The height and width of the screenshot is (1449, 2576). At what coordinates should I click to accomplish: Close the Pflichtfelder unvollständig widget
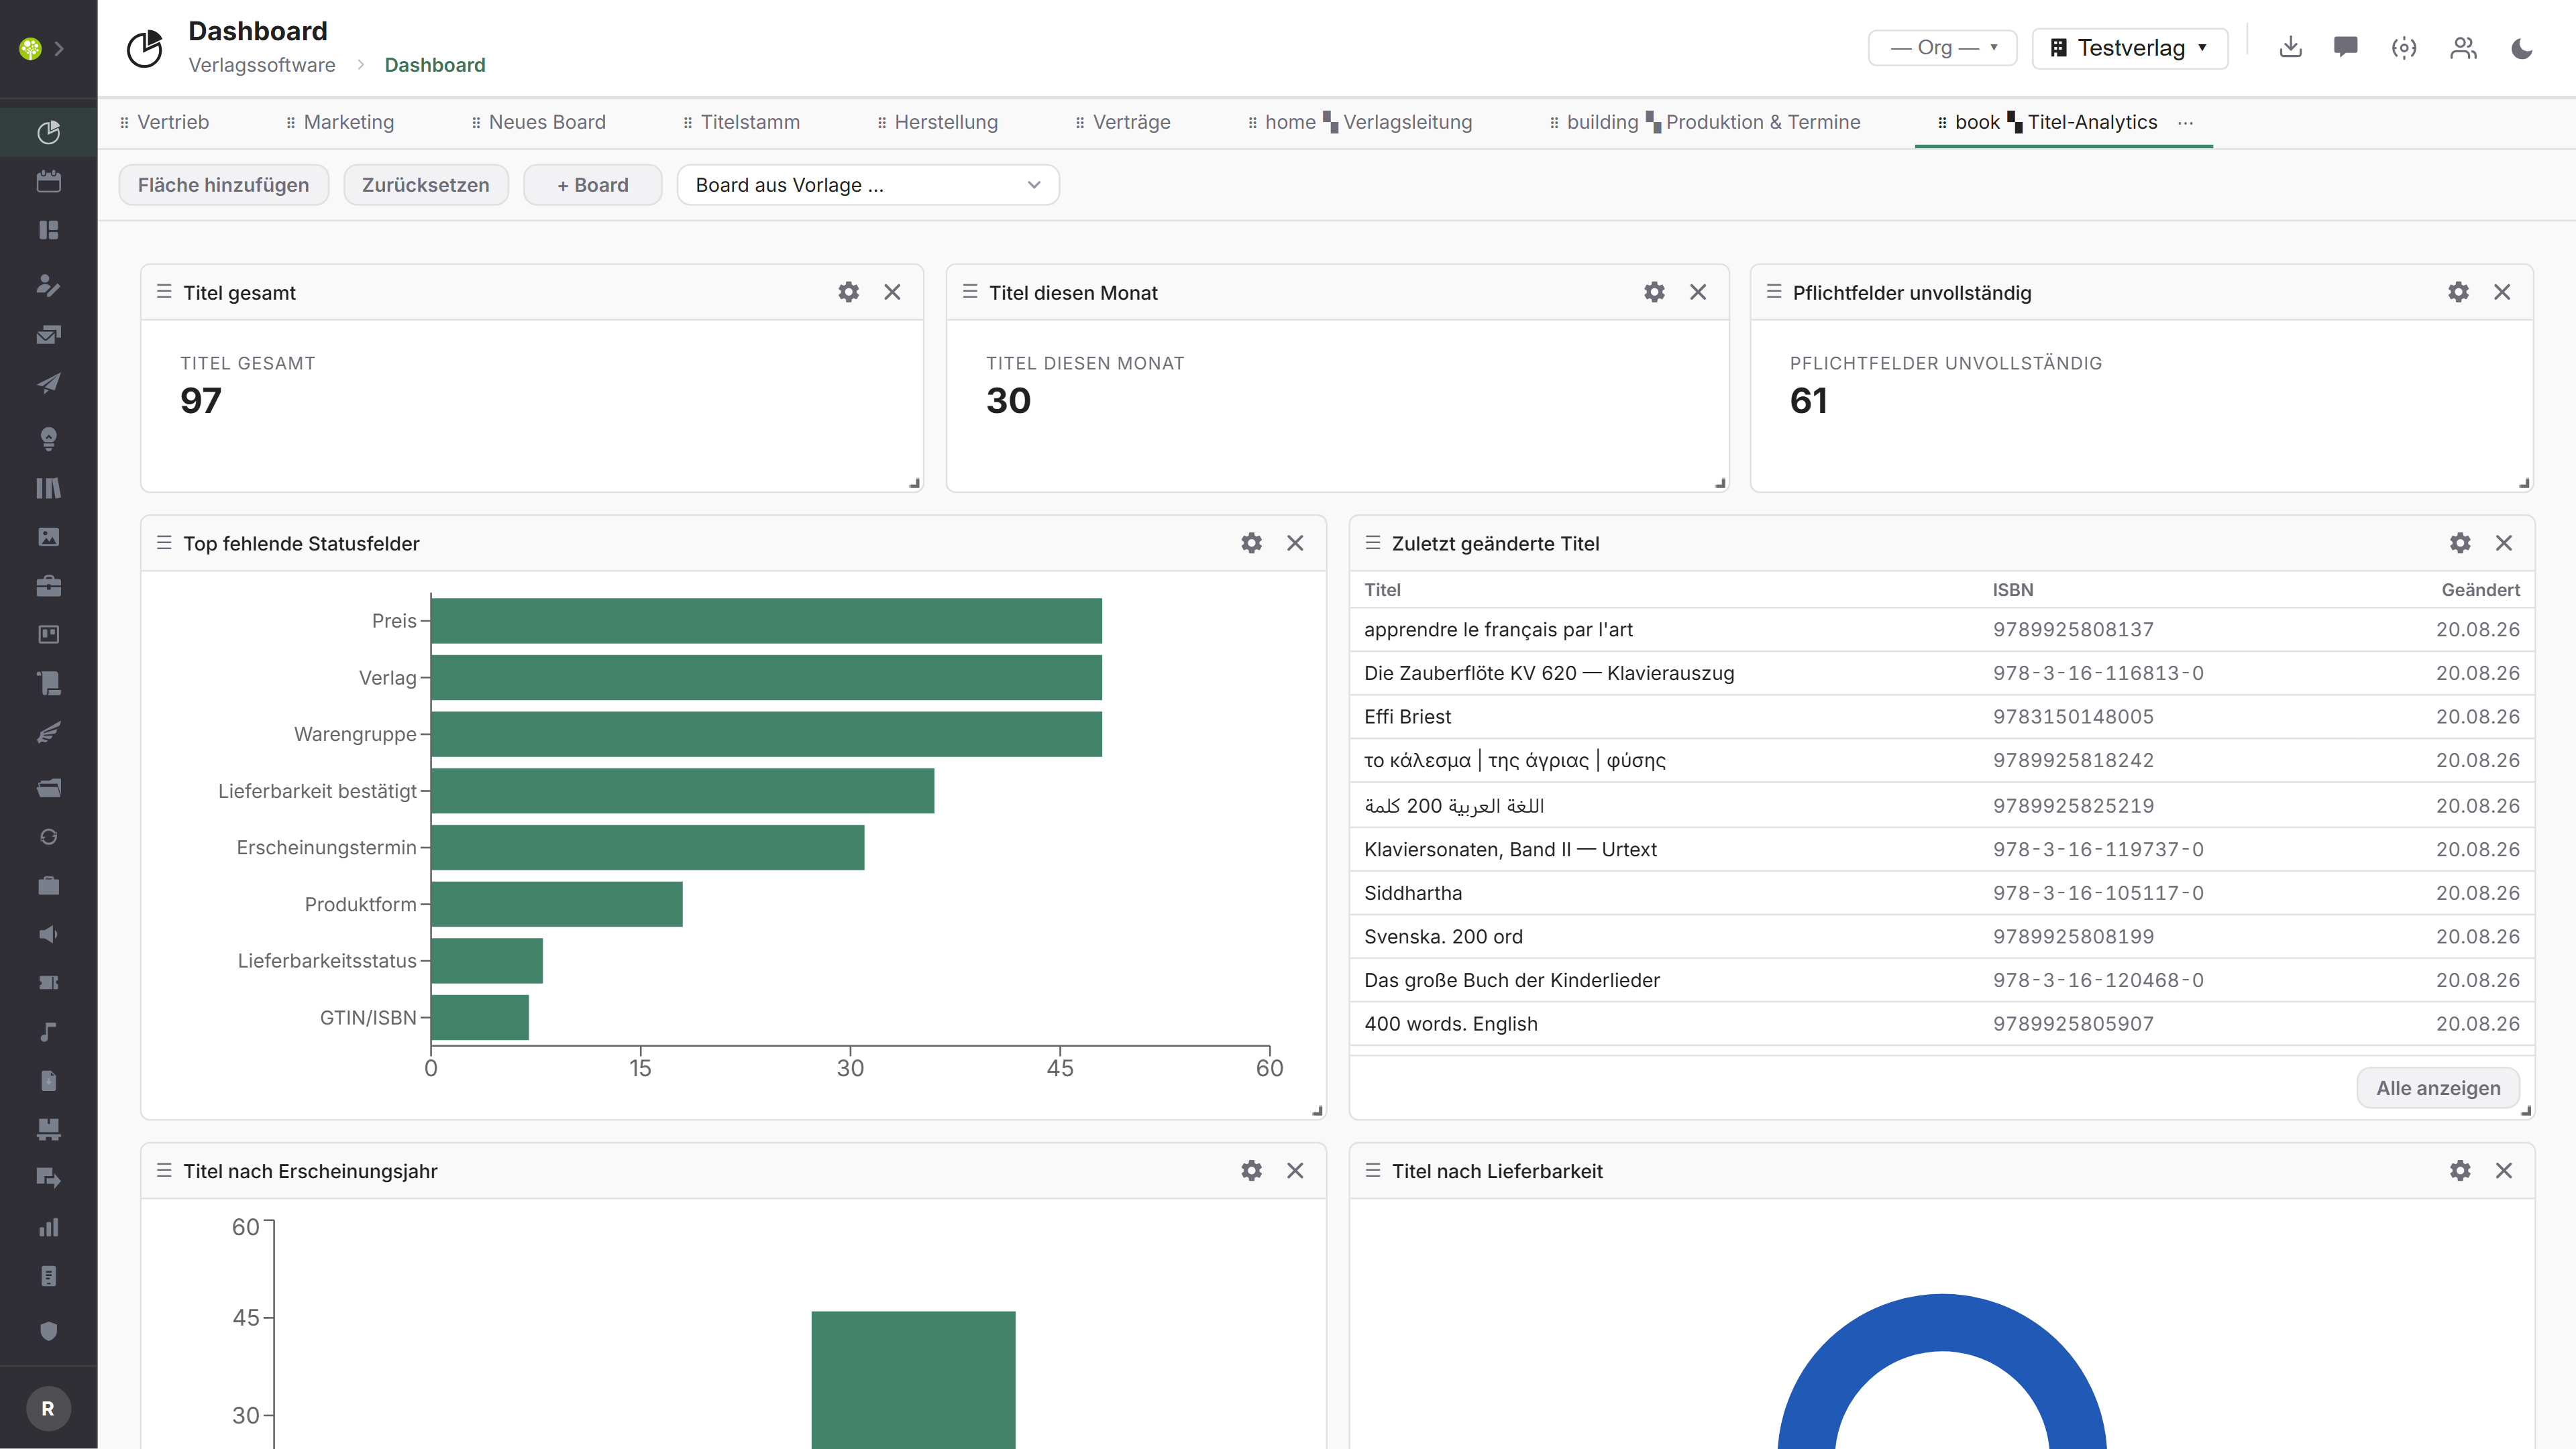(x=2502, y=292)
